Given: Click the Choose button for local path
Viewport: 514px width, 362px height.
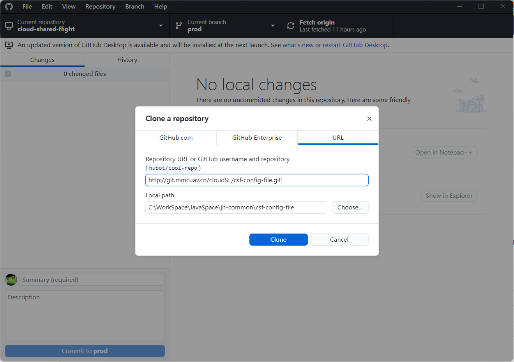Looking at the screenshot, I should point(350,207).
